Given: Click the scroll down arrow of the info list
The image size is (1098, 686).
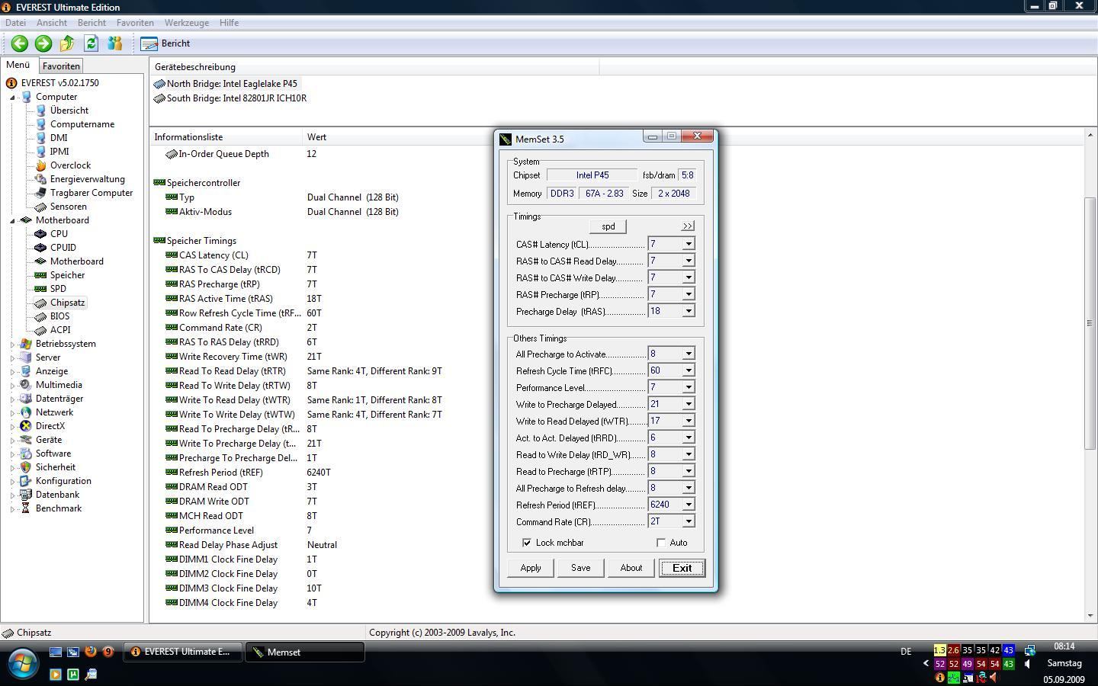Looking at the screenshot, I should coord(1090,616).
